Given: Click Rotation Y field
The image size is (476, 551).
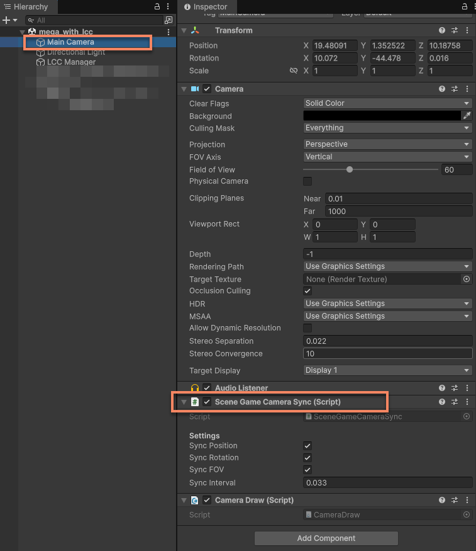Looking at the screenshot, I should tap(392, 58).
